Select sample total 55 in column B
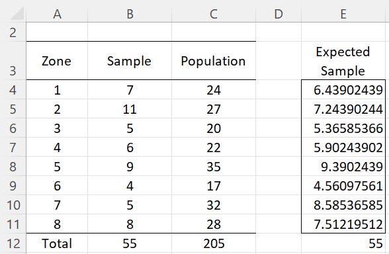 [x=130, y=243]
